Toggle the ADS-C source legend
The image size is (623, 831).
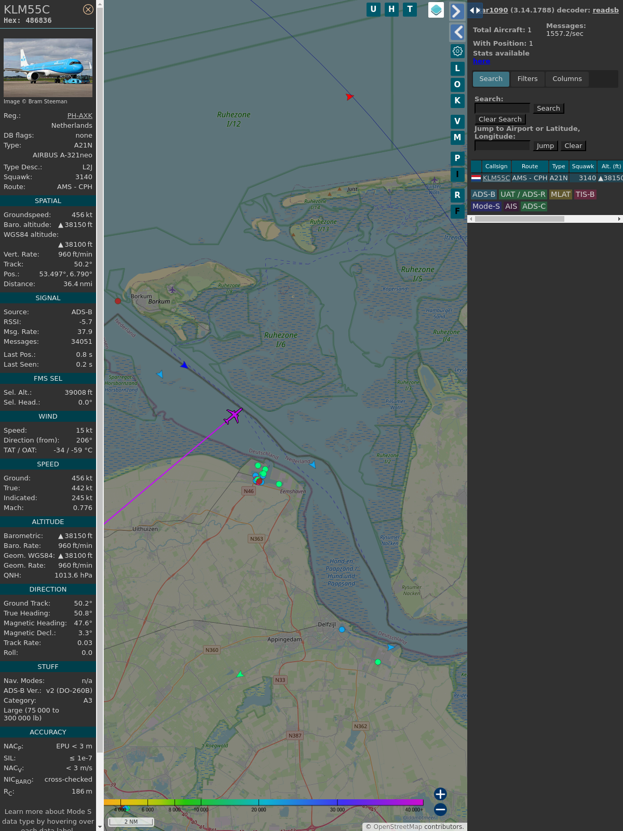pyautogui.click(x=534, y=206)
